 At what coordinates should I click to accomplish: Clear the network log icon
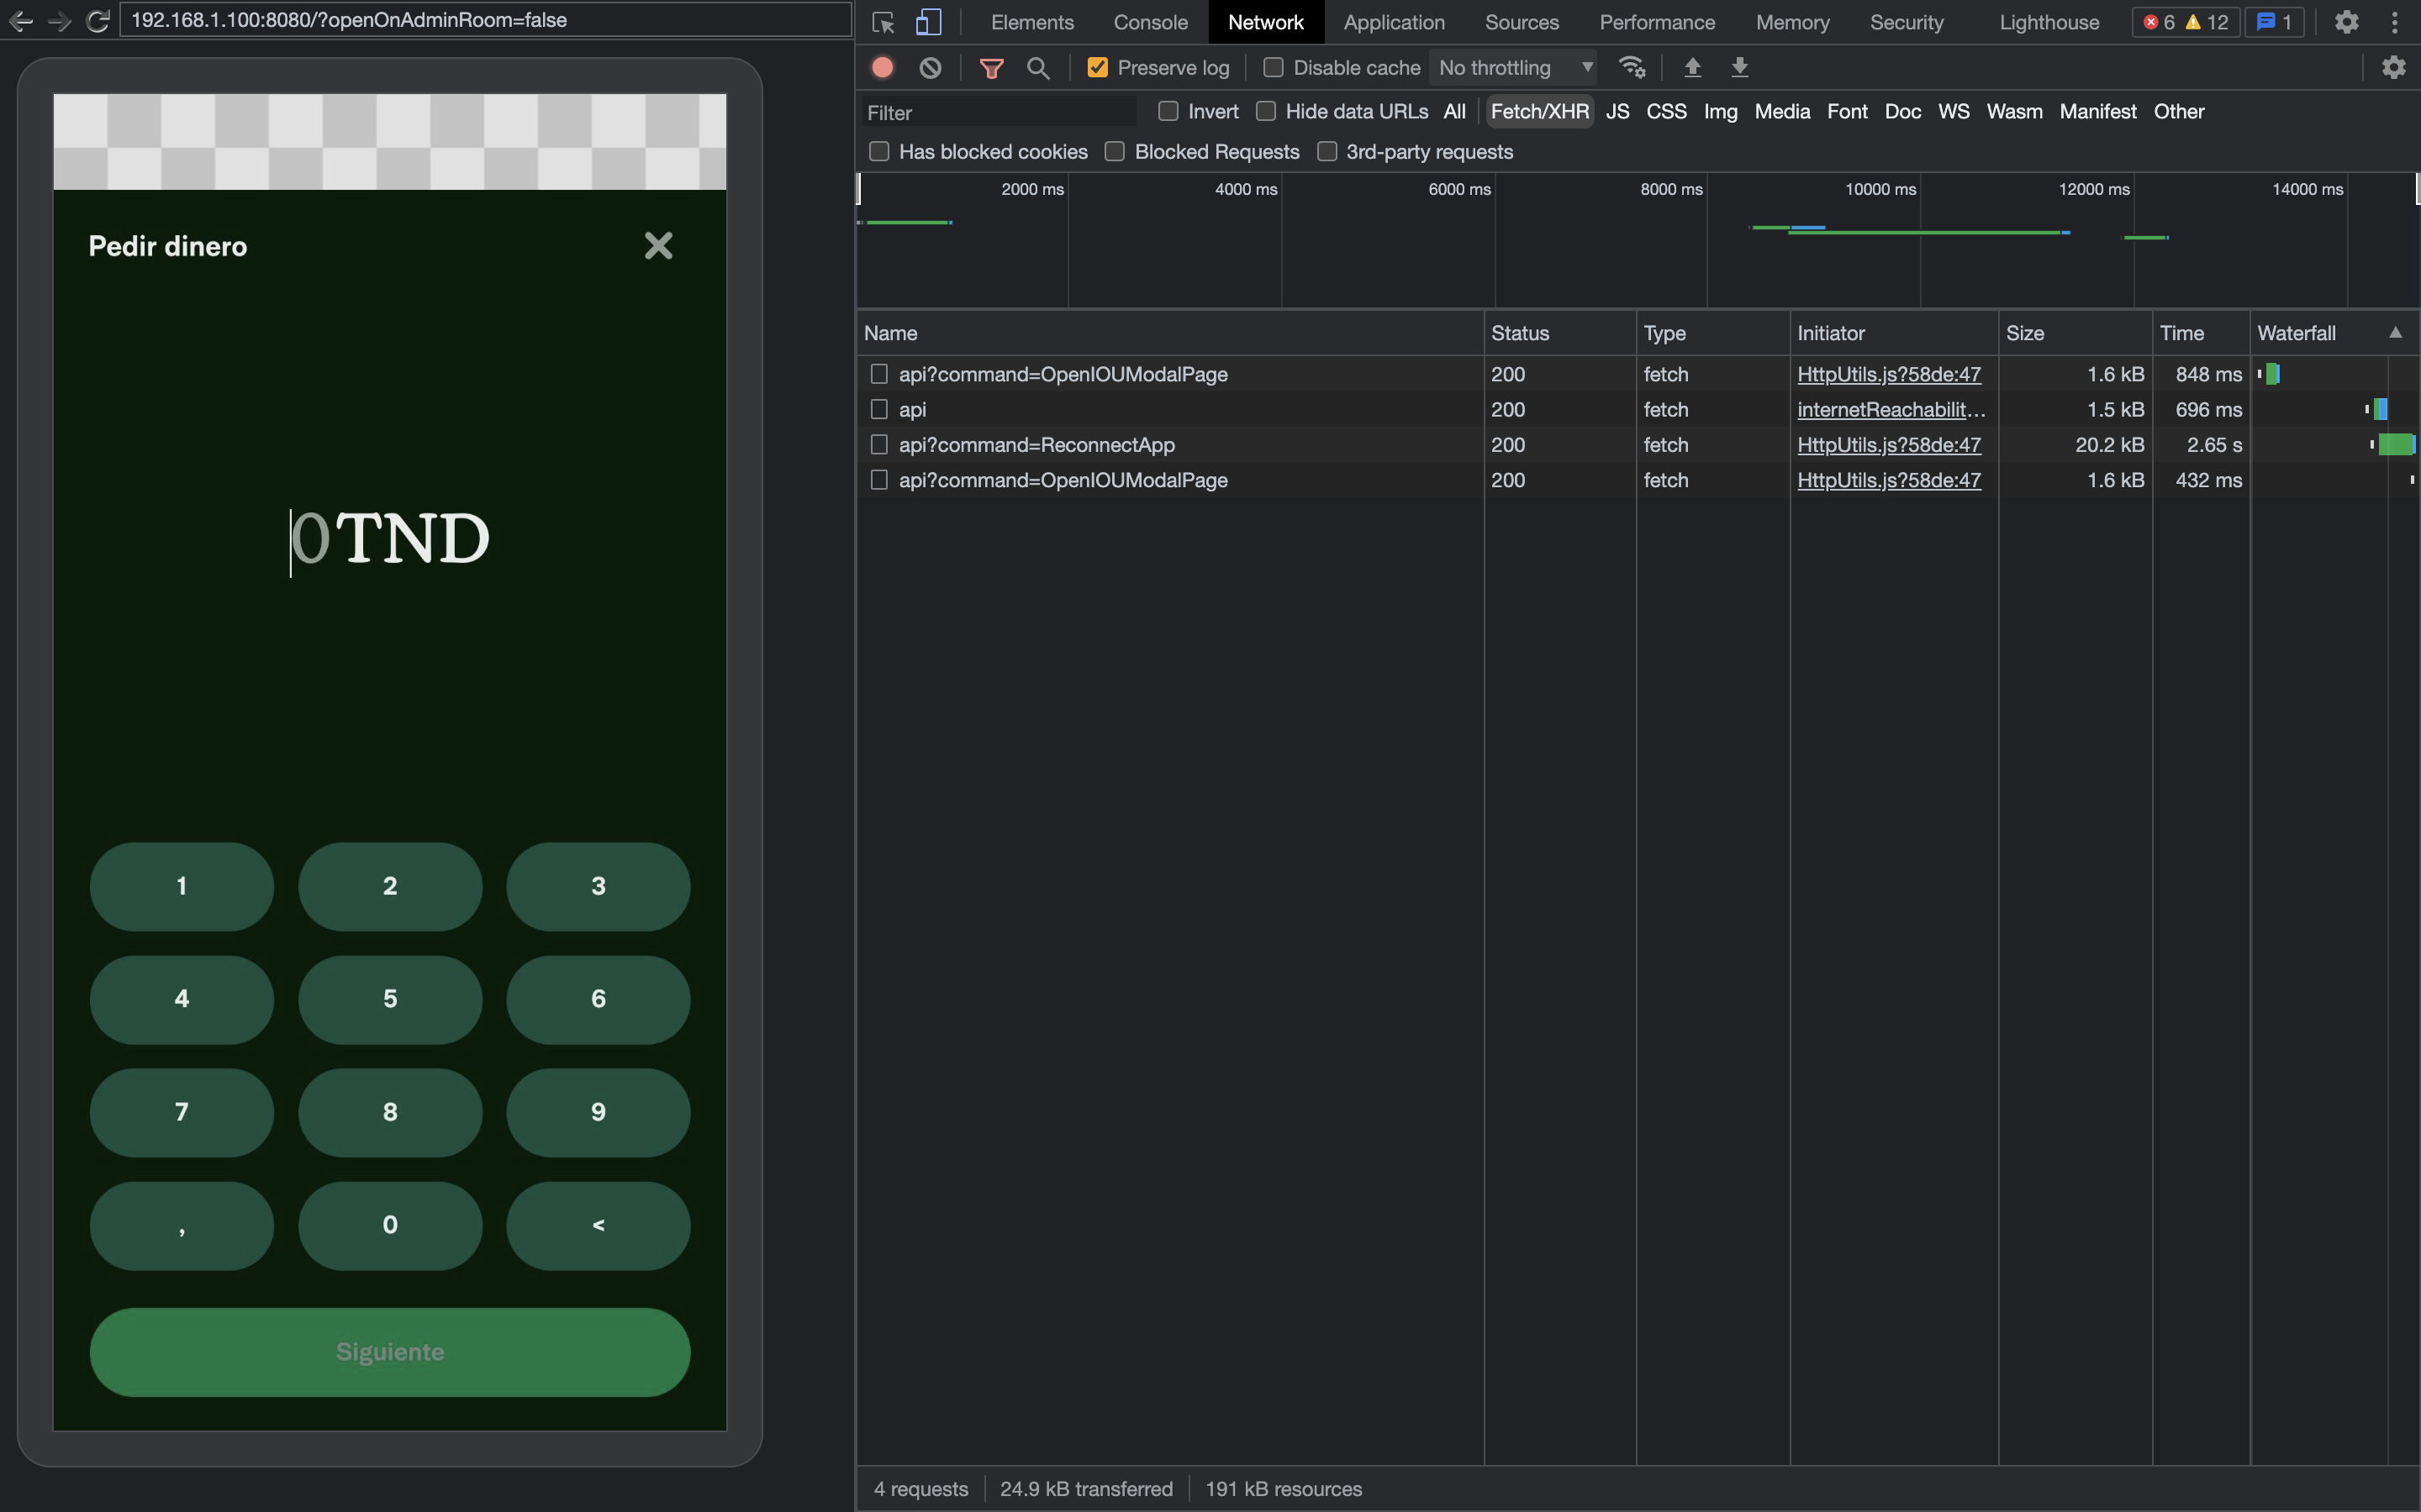point(931,67)
